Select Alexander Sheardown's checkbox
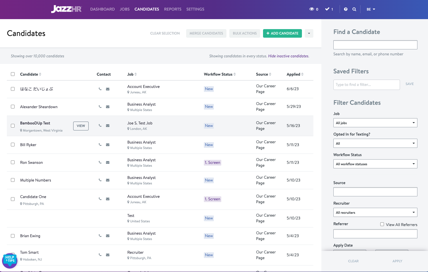This screenshot has height=272, width=428. click(13, 107)
